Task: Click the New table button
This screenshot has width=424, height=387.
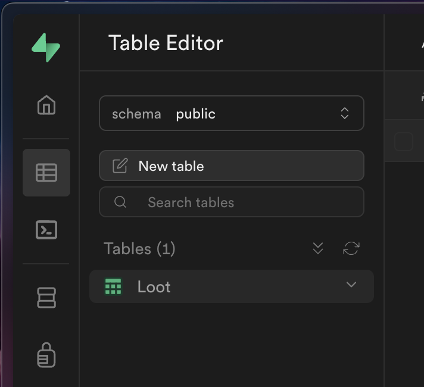Action: pyautogui.click(x=231, y=166)
